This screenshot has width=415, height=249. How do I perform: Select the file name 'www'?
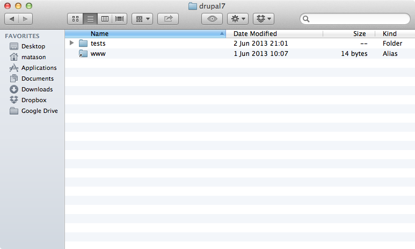(98, 54)
